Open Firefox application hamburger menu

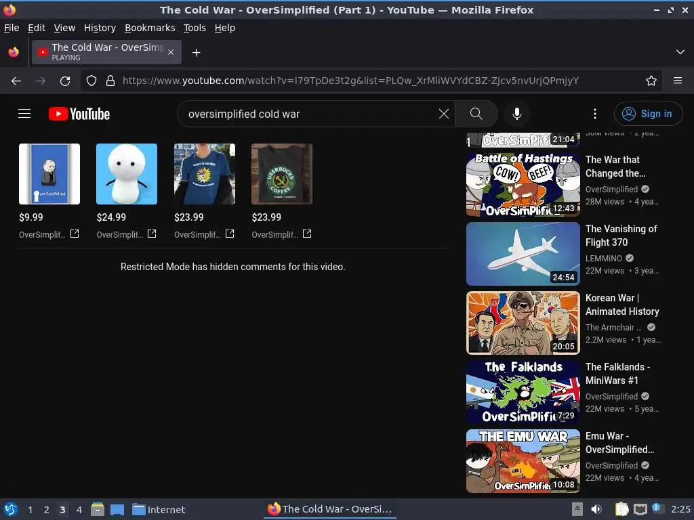(x=678, y=81)
